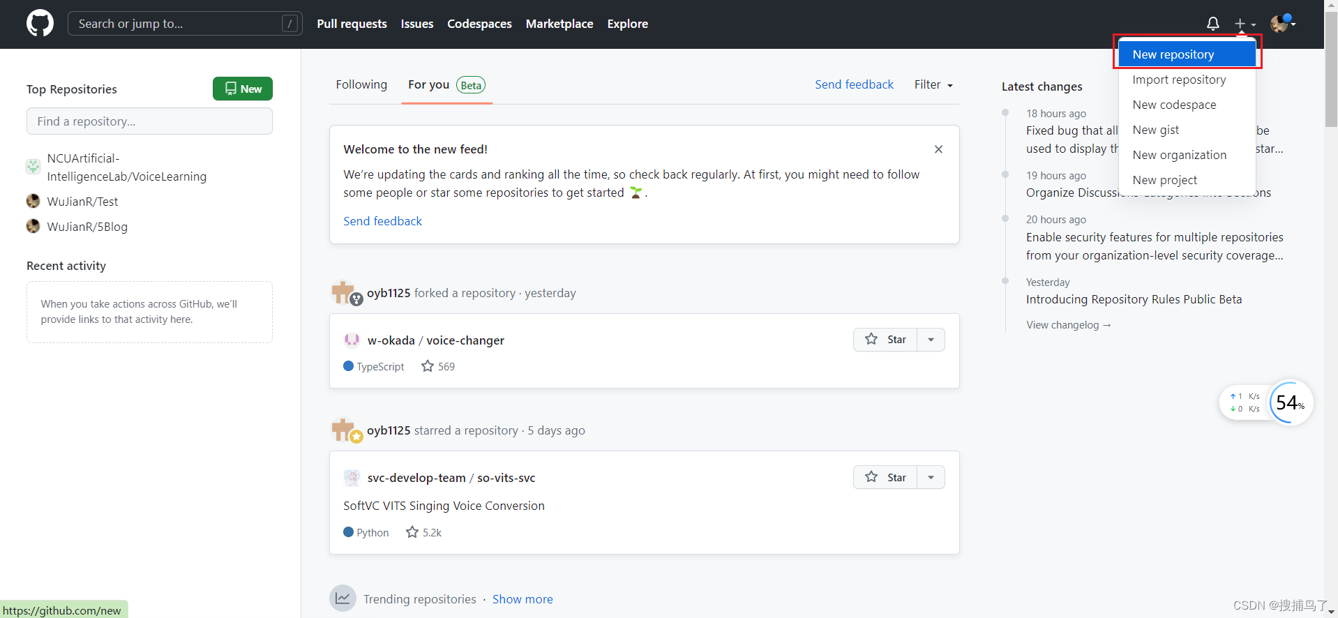Expand star list dropdown for so-vits-svc
This screenshot has width=1338, height=618.
(931, 477)
